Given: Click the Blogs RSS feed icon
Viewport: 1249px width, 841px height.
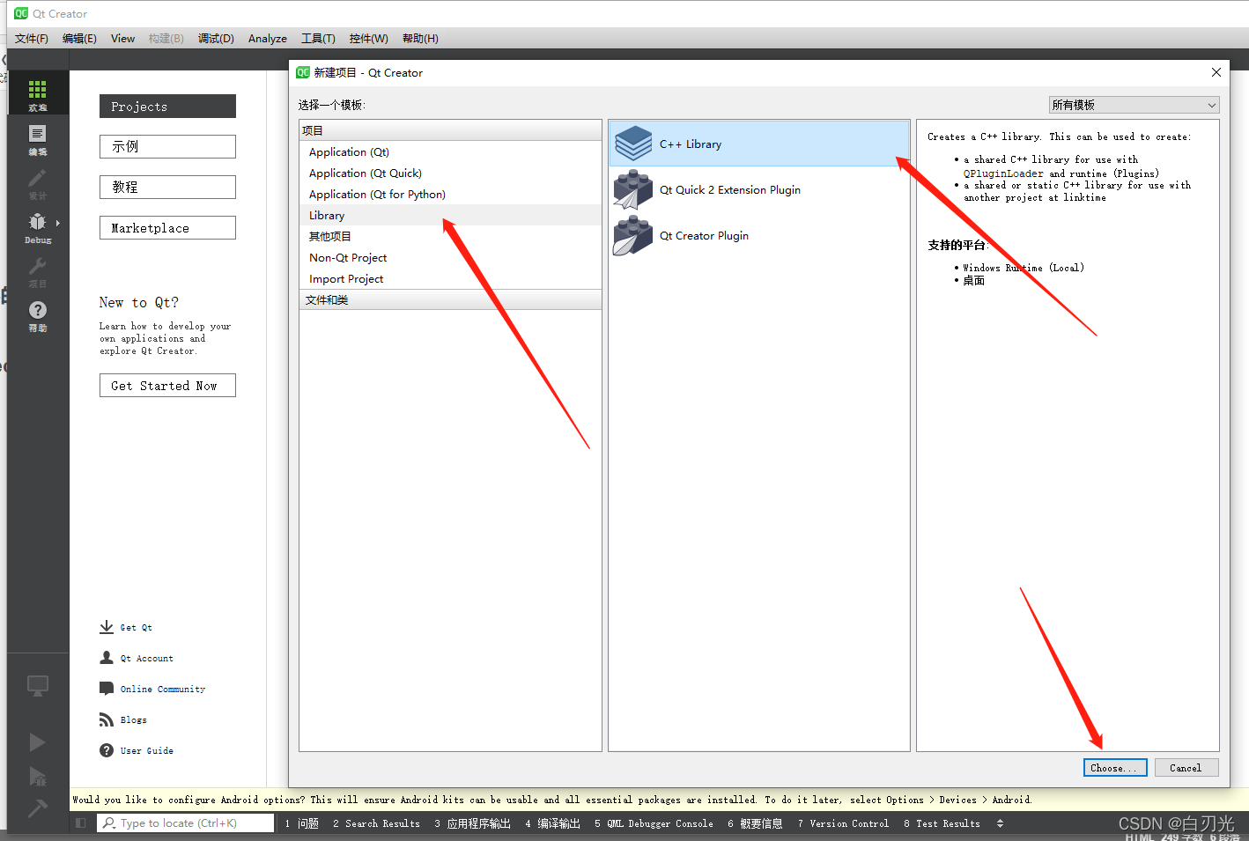Looking at the screenshot, I should [107, 719].
